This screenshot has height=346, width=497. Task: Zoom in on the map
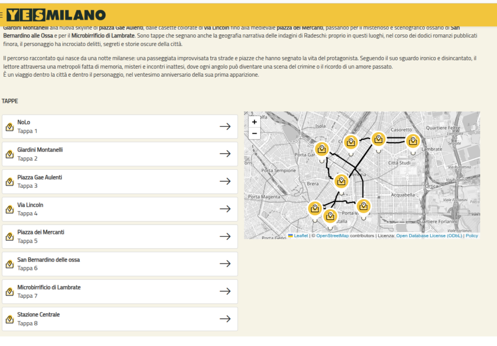(x=254, y=122)
